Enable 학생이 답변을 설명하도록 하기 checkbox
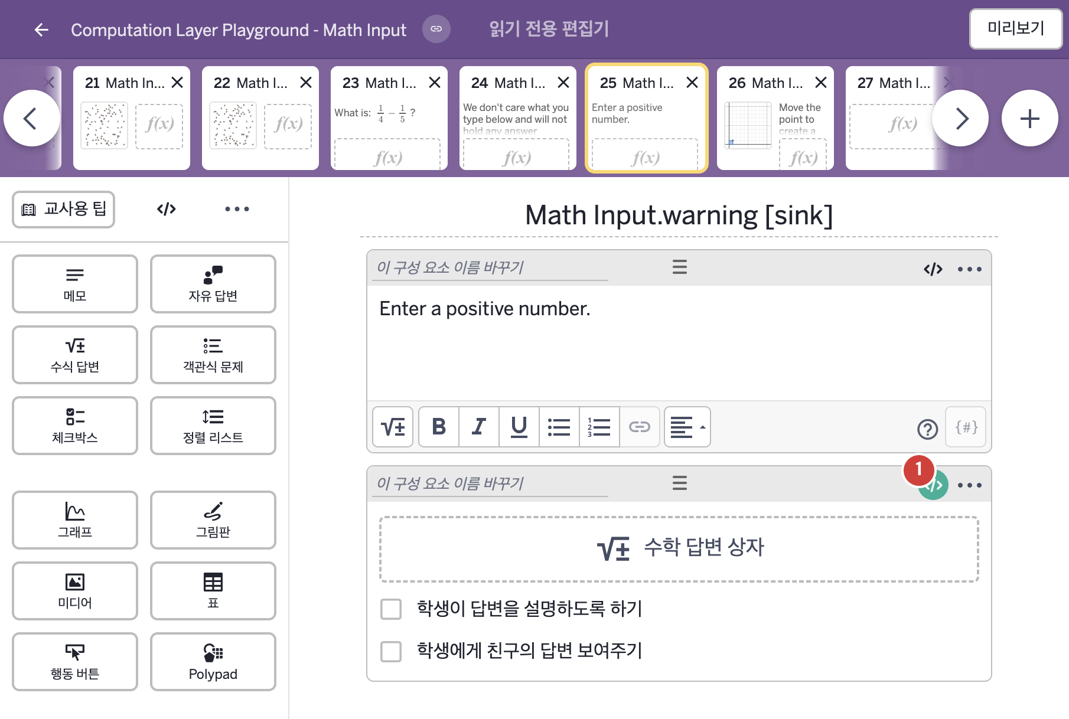 click(391, 609)
